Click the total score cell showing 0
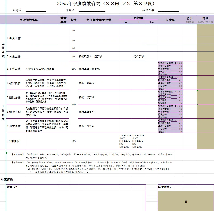Screen dimensions: 214x211 click(x=186, y=201)
